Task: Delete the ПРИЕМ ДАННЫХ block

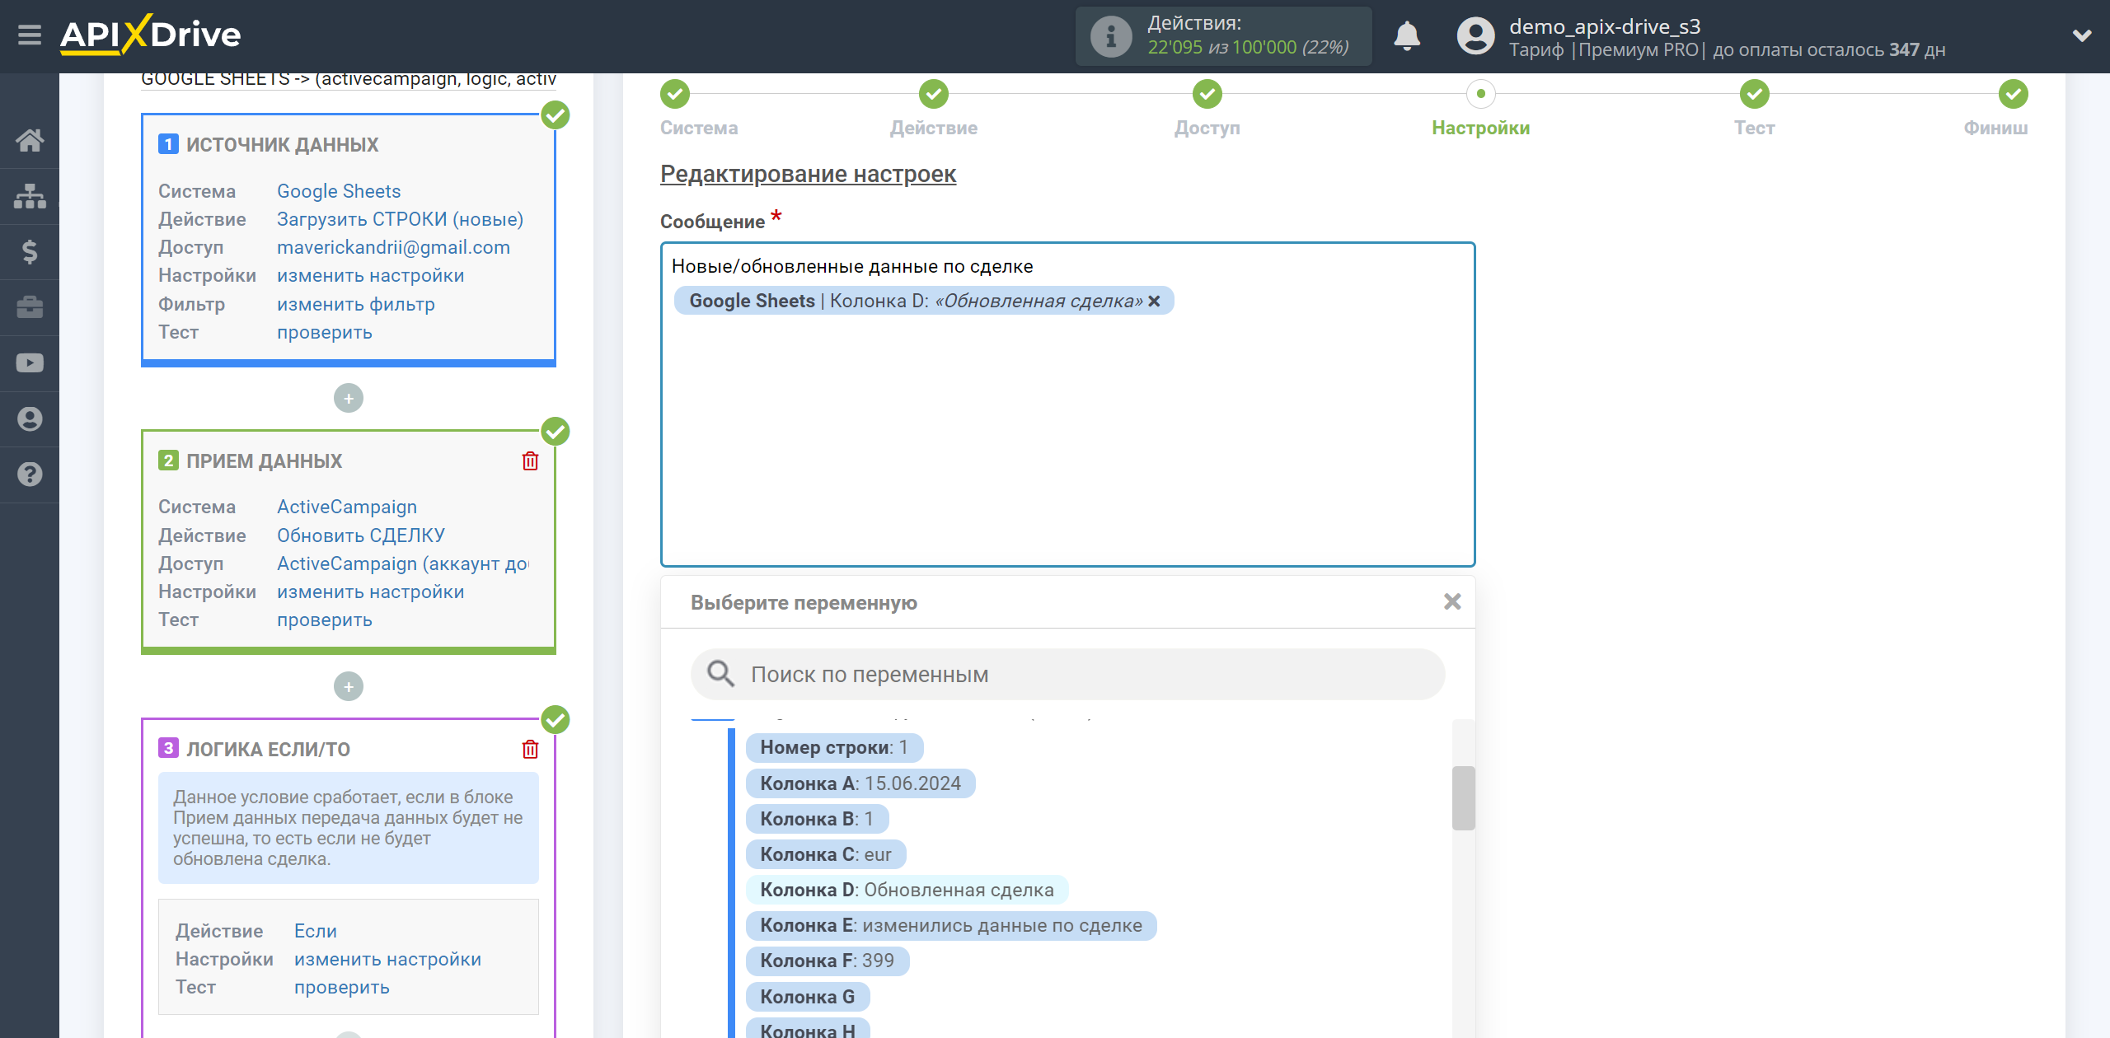Action: [x=530, y=461]
